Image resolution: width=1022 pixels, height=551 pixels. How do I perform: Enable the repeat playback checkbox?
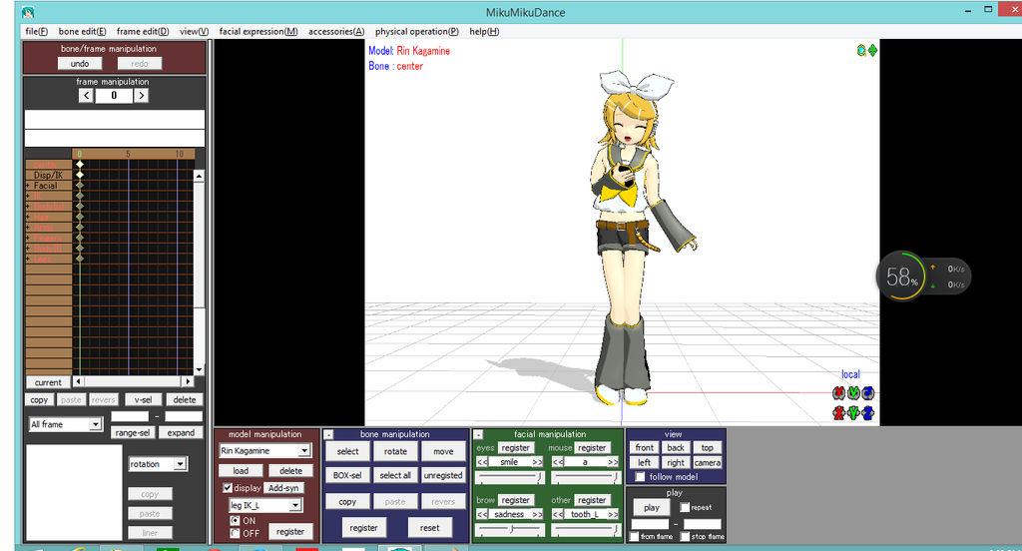(685, 507)
